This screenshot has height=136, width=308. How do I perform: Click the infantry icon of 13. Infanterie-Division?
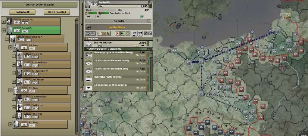(89, 63)
